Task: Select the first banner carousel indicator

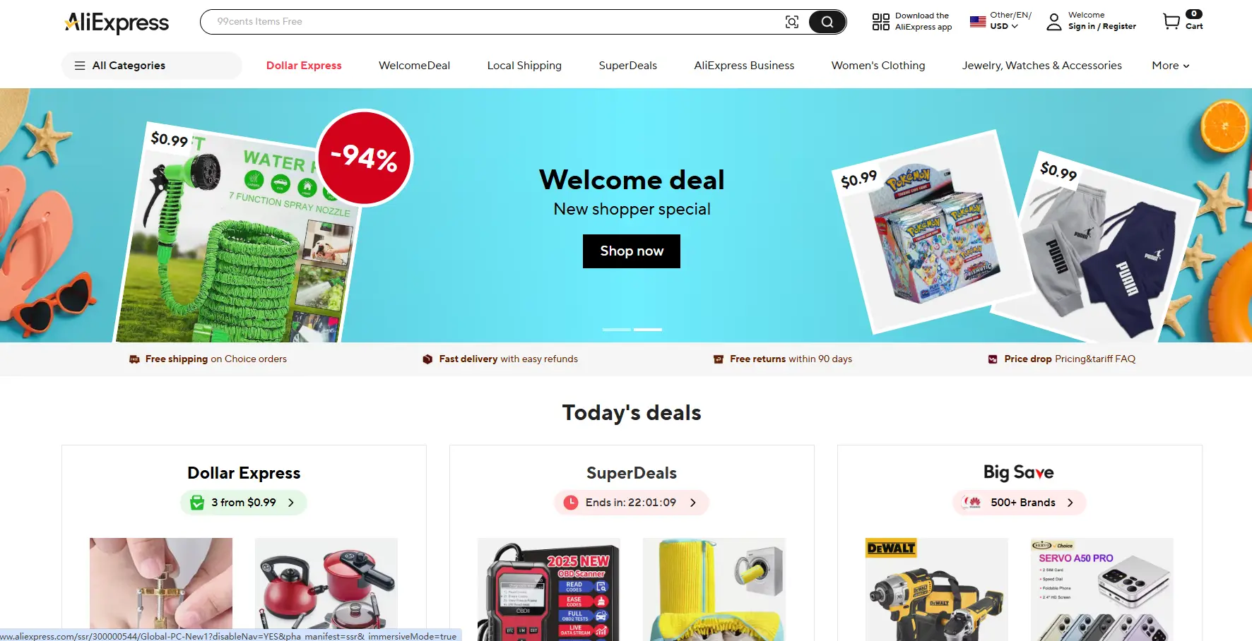Action: point(616,330)
